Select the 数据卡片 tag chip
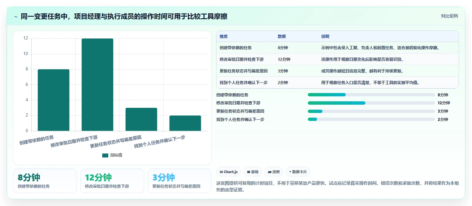 pyautogui.click(x=298, y=172)
